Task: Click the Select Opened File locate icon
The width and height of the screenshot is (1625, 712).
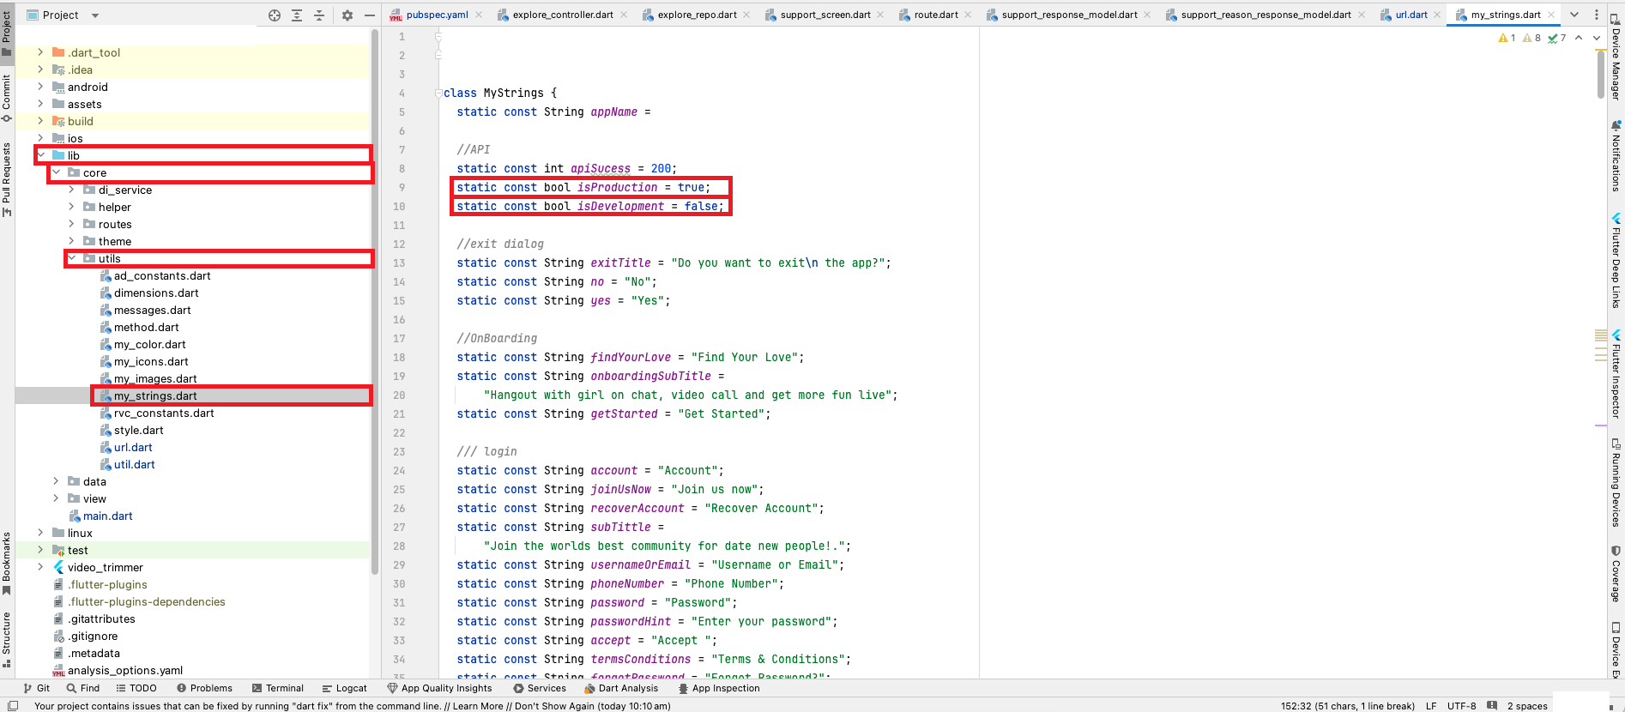Action: pyautogui.click(x=275, y=15)
